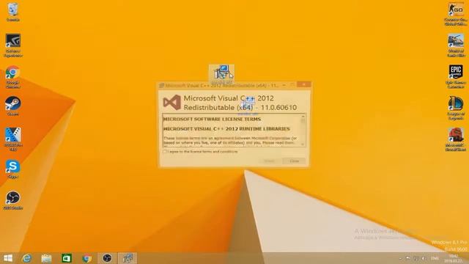This screenshot has height=264, width=469.
Task: Click the ENG input language indicator
Action: pos(435,258)
